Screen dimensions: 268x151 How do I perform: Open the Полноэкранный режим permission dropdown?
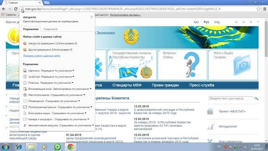75,107
